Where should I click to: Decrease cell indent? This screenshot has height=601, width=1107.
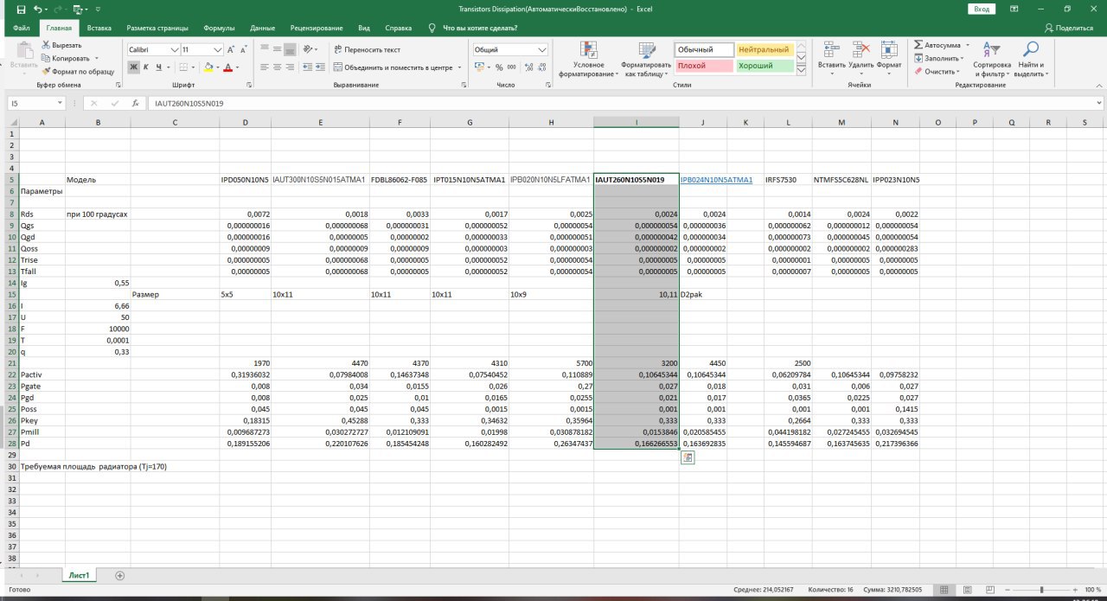(x=307, y=67)
